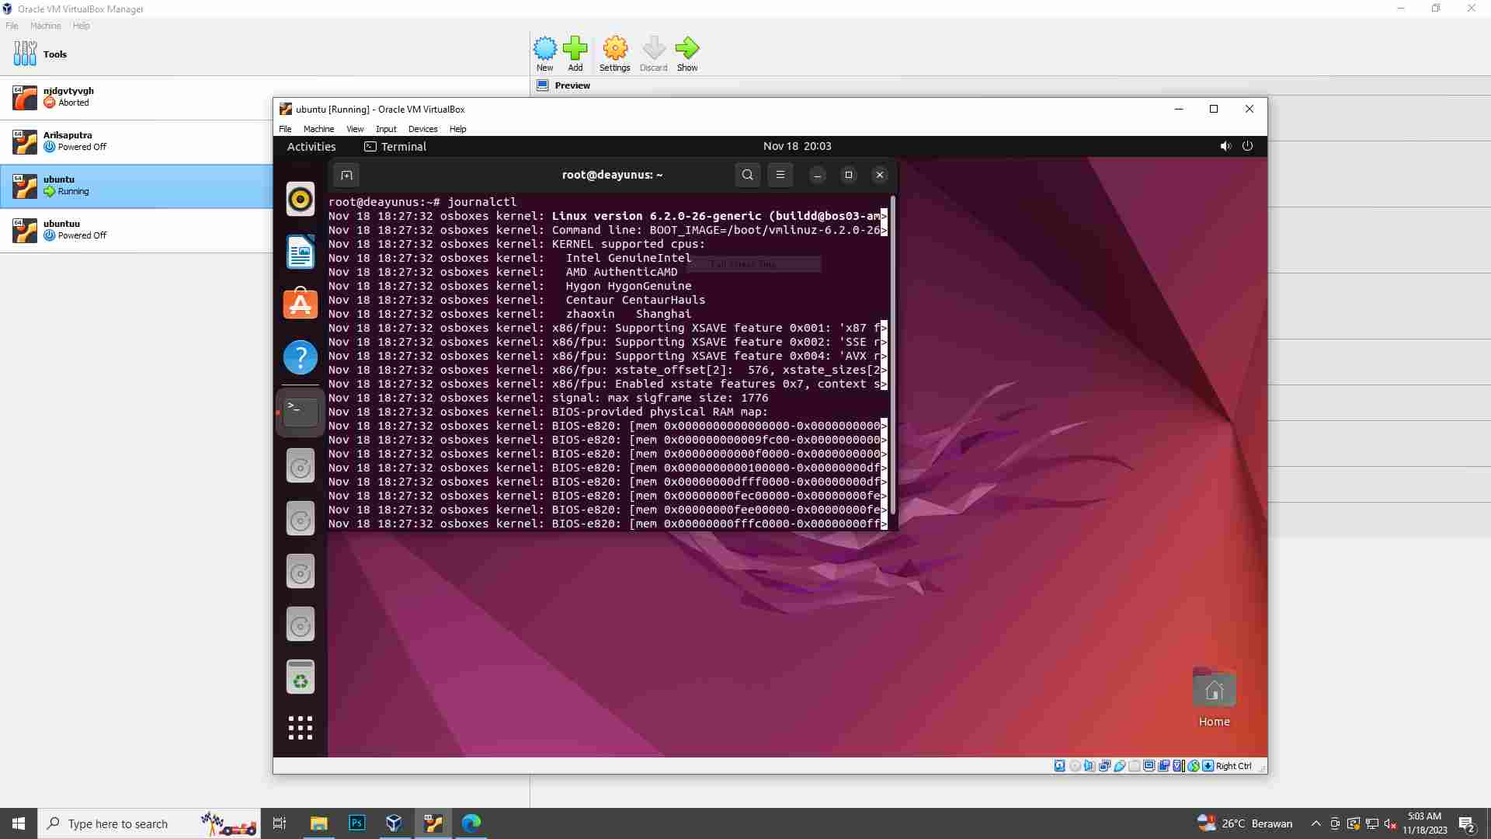Select the ubuntu running VM entry
This screenshot has width=1491, height=839.
coord(136,186)
